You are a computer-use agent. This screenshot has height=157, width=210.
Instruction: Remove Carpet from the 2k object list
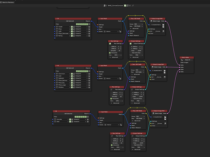point(70,27)
